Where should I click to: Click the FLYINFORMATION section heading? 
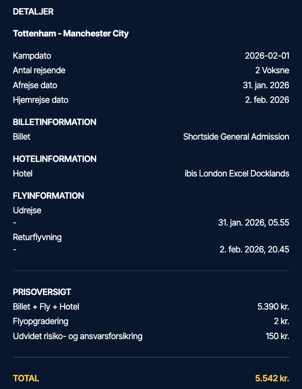coord(48,196)
